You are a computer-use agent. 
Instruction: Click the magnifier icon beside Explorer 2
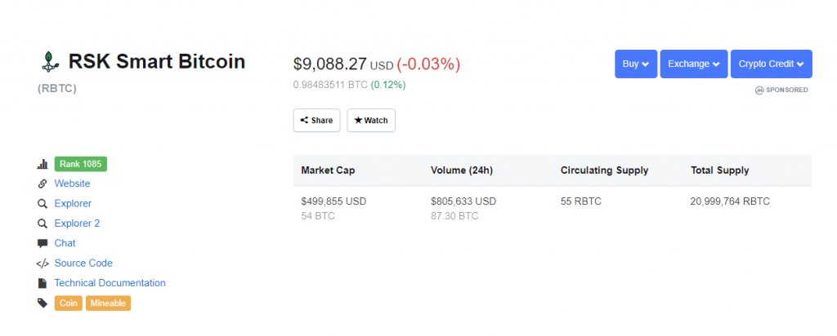coord(43,223)
